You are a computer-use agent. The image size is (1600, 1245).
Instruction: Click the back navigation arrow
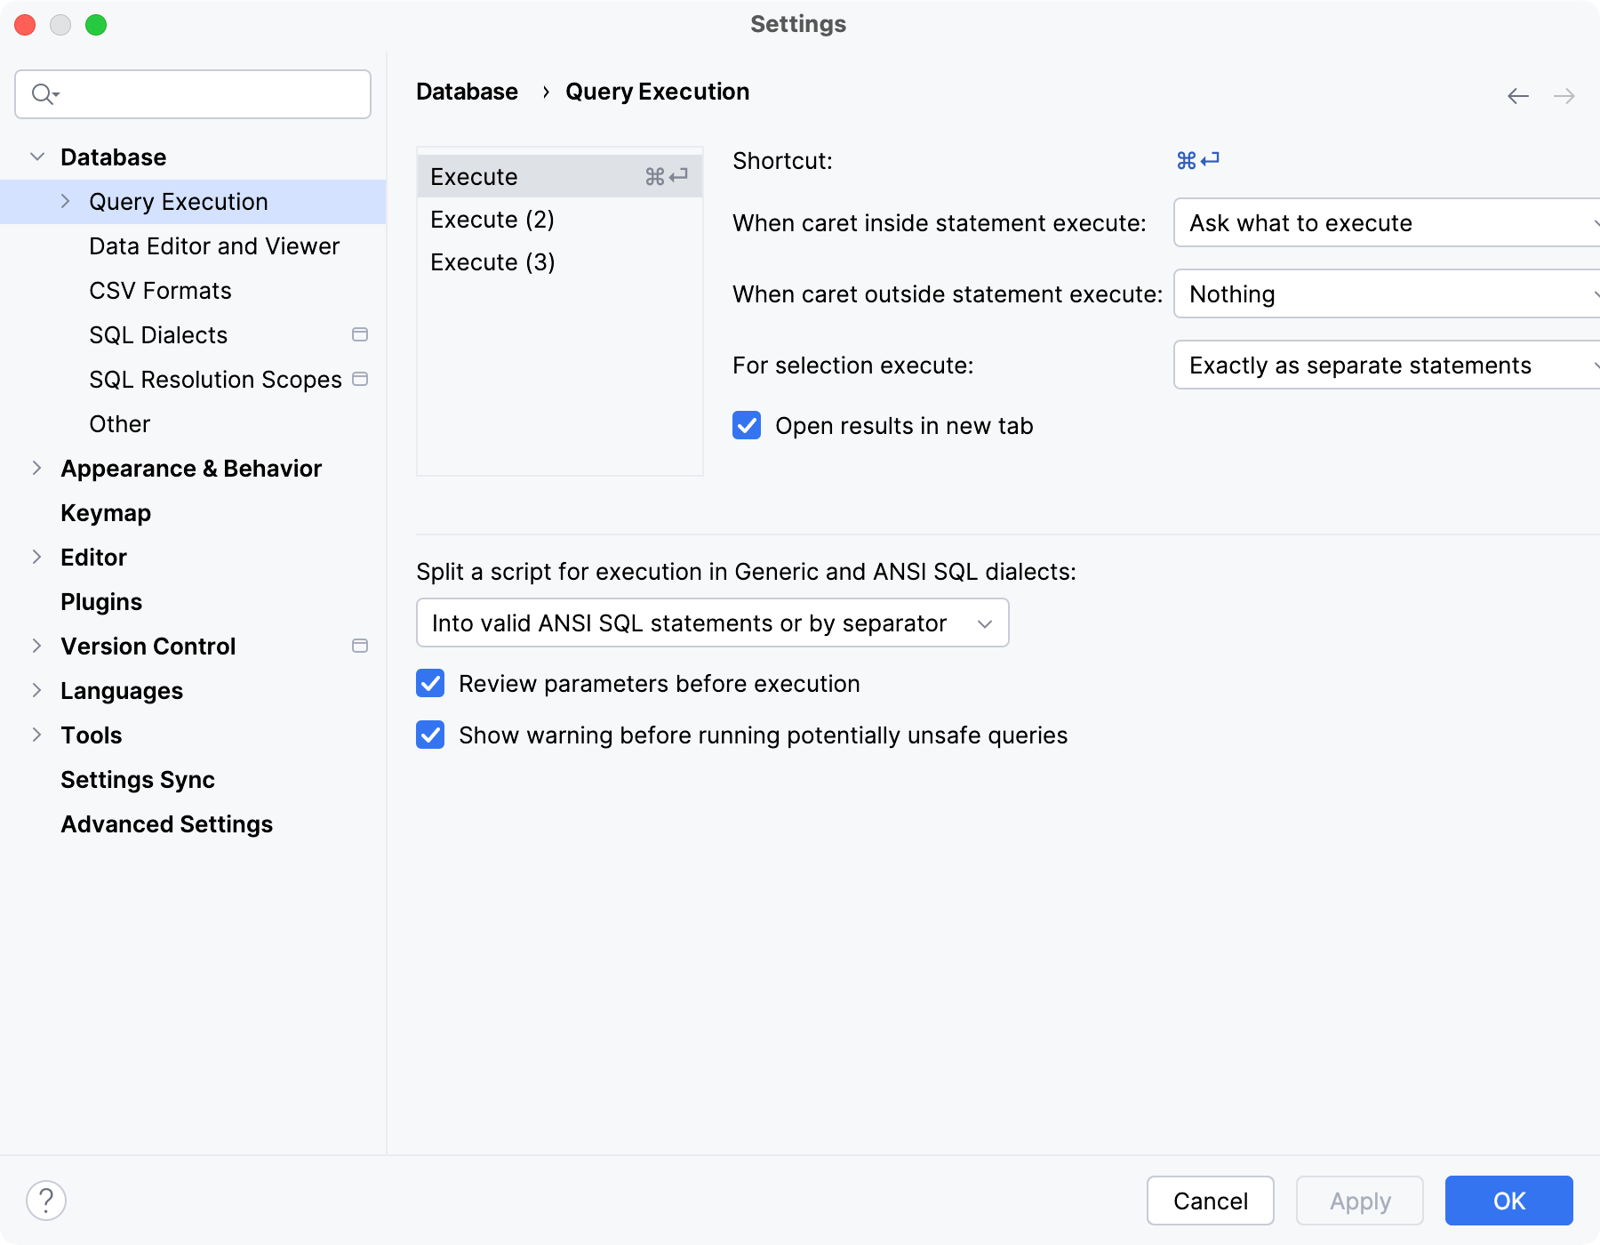pyautogui.click(x=1518, y=96)
